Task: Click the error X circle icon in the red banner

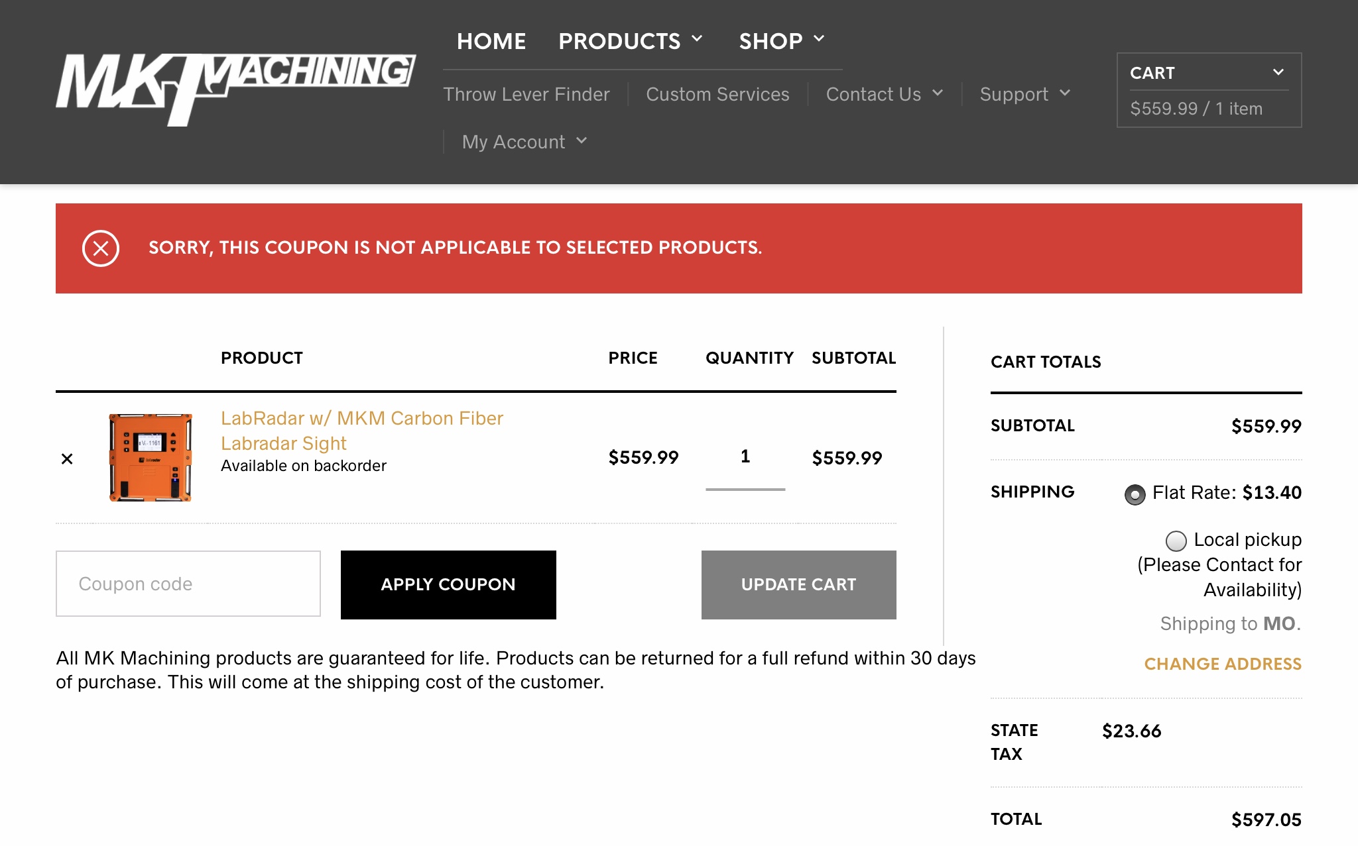Action: 101,248
